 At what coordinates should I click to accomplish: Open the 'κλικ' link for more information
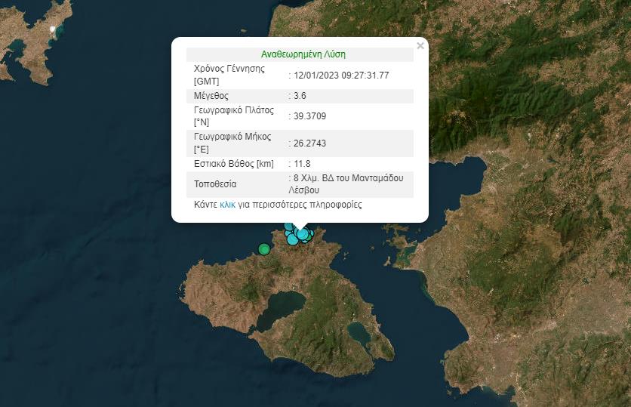[227, 205]
